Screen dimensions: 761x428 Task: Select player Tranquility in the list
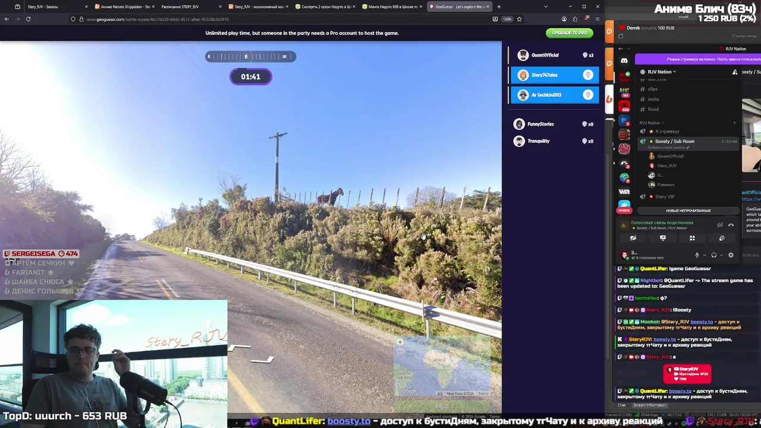coord(555,141)
